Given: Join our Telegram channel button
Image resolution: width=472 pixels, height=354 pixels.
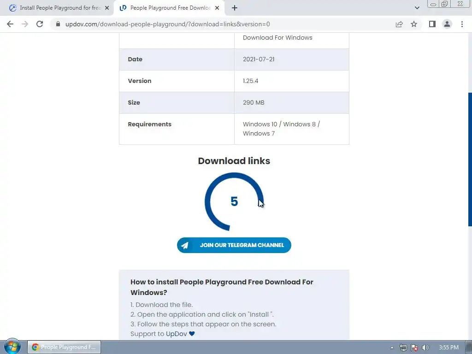Looking at the screenshot, I should [234, 245].
